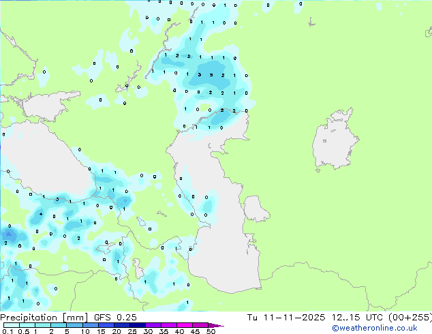Click the 0.1–0.5 mm legend swatch
Viewport: 432px width, 334px height.
click(12, 325)
